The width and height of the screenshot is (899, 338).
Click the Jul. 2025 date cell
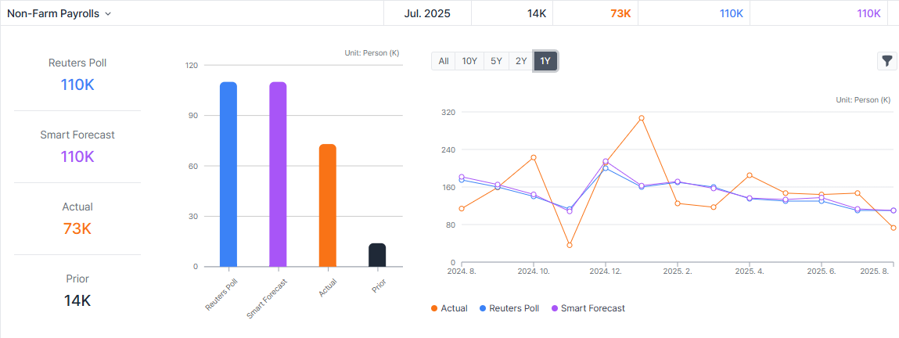click(x=427, y=13)
